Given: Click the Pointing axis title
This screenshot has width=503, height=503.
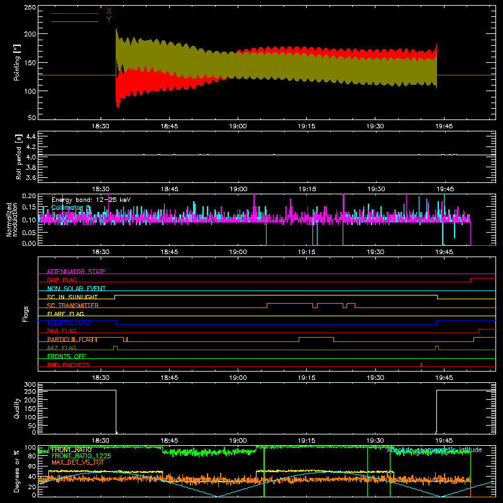Looking at the screenshot, I should (x=17, y=62).
